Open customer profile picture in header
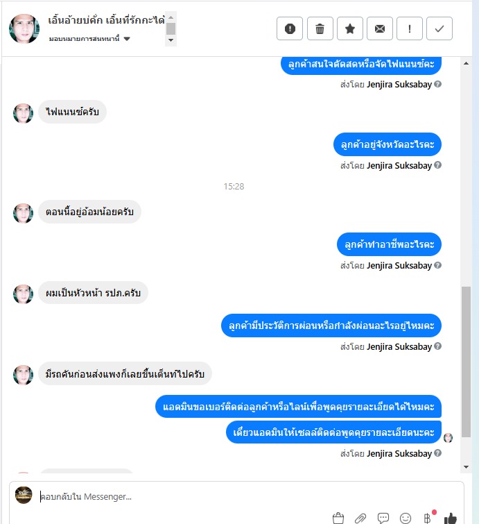Image resolution: width=479 pixels, height=524 pixels. pyautogui.click(x=24, y=28)
